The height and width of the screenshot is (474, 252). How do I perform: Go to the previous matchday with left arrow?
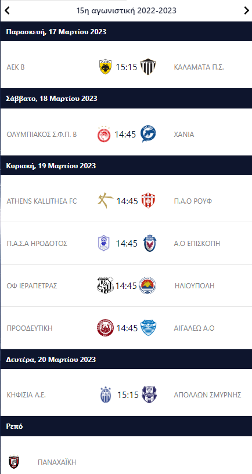[x=8, y=10]
